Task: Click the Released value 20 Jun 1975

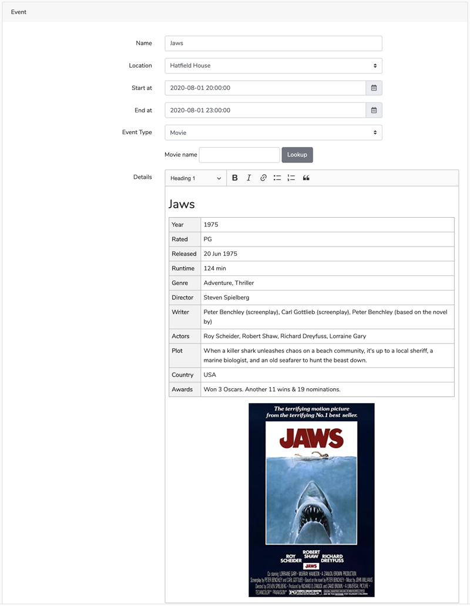Action: [x=220, y=254]
